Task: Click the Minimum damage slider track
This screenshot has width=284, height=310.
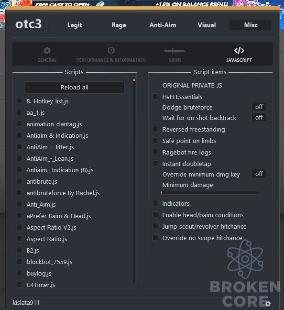Action: click(210, 193)
